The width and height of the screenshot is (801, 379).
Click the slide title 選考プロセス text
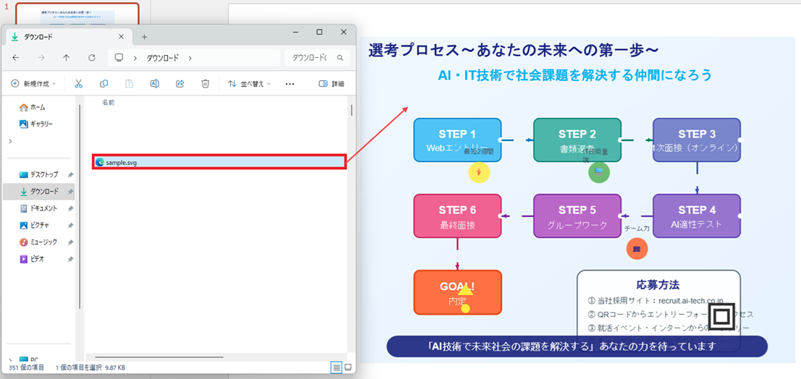pos(513,50)
